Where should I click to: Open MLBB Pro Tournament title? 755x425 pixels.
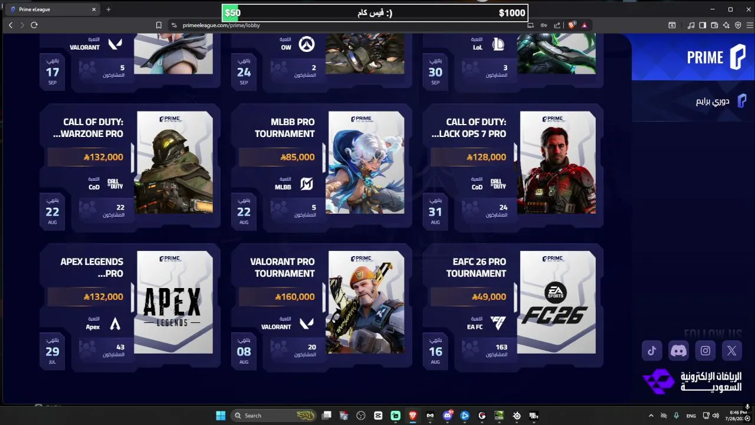(x=285, y=127)
